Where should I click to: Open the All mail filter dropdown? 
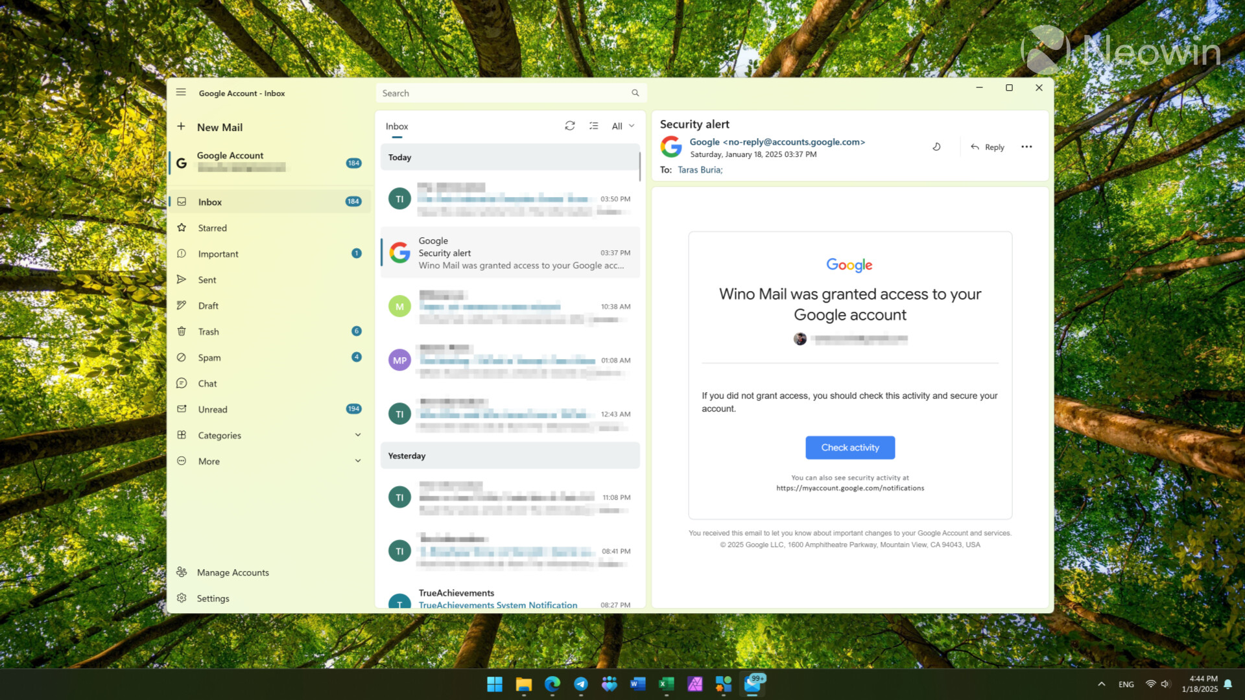coord(622,126)
